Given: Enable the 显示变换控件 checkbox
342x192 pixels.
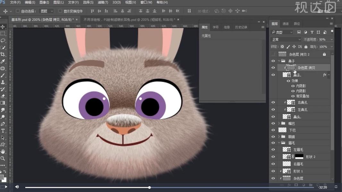Looking at the screenshot, I should (60, 11).
